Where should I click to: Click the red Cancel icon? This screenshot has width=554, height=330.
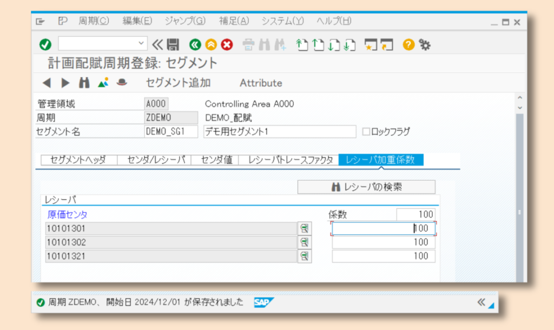pyautogui.click(x=227, y=44)
